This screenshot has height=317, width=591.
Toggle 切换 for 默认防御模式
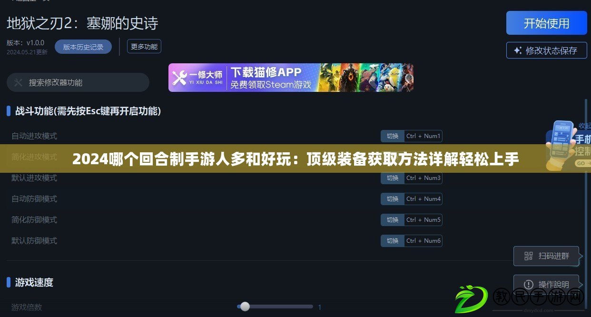pyautogui.click(x=393, y=241)
